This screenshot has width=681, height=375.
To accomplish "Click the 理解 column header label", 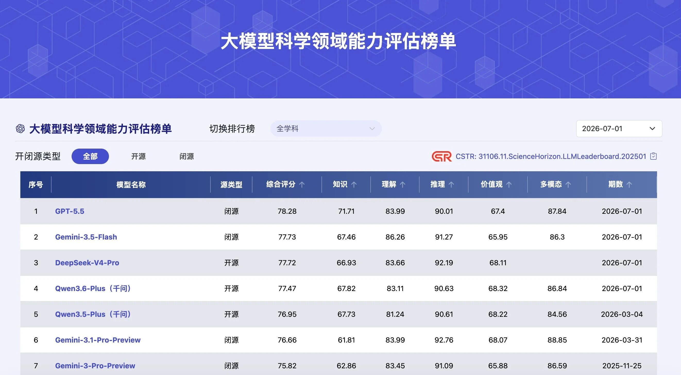I will coord(389,184).
